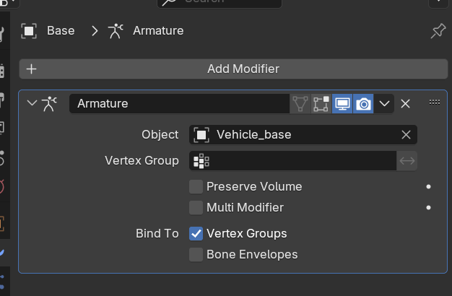The height and width of the screenshot is (296, 452).
Task: Toggle modifier viewport display monitor icon
Action: (342, 104)
